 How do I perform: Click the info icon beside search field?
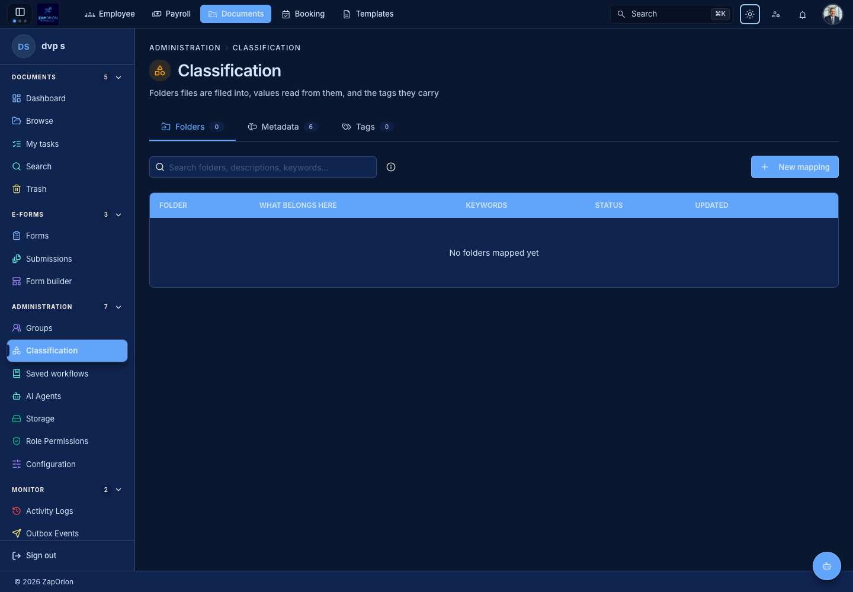[x=391, y=167]
